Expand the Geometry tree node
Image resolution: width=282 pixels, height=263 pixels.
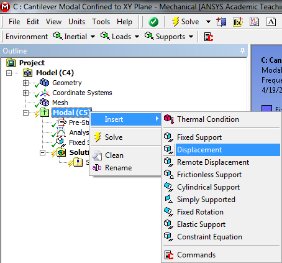pos(25,83)
